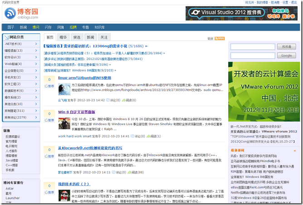Viewport: 303px width, 205px height.
Task: Expand the 编程语言(13) category arrow
Action: pyautogui.click(x=36, y=50)
